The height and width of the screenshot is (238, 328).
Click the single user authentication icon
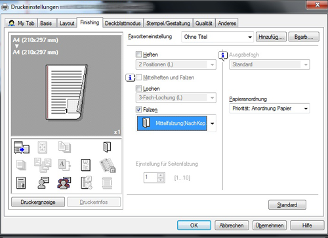tap(43, 183)
